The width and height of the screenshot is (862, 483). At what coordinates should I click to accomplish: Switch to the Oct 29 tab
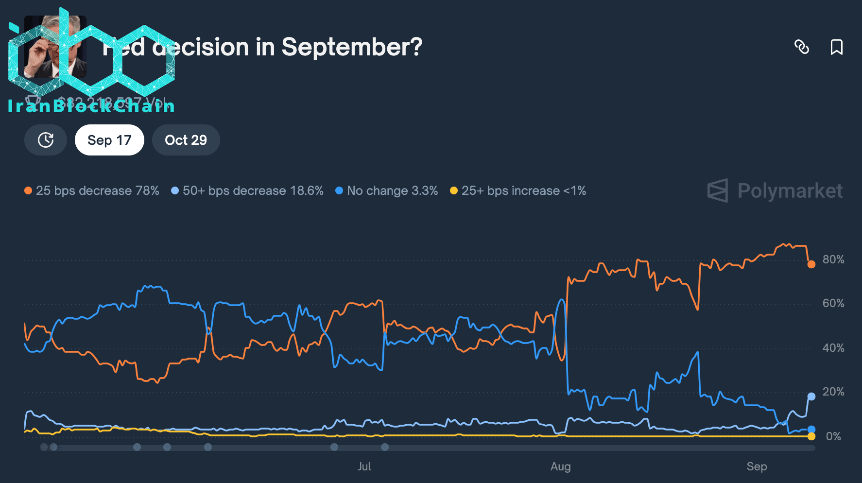(186, 140)
